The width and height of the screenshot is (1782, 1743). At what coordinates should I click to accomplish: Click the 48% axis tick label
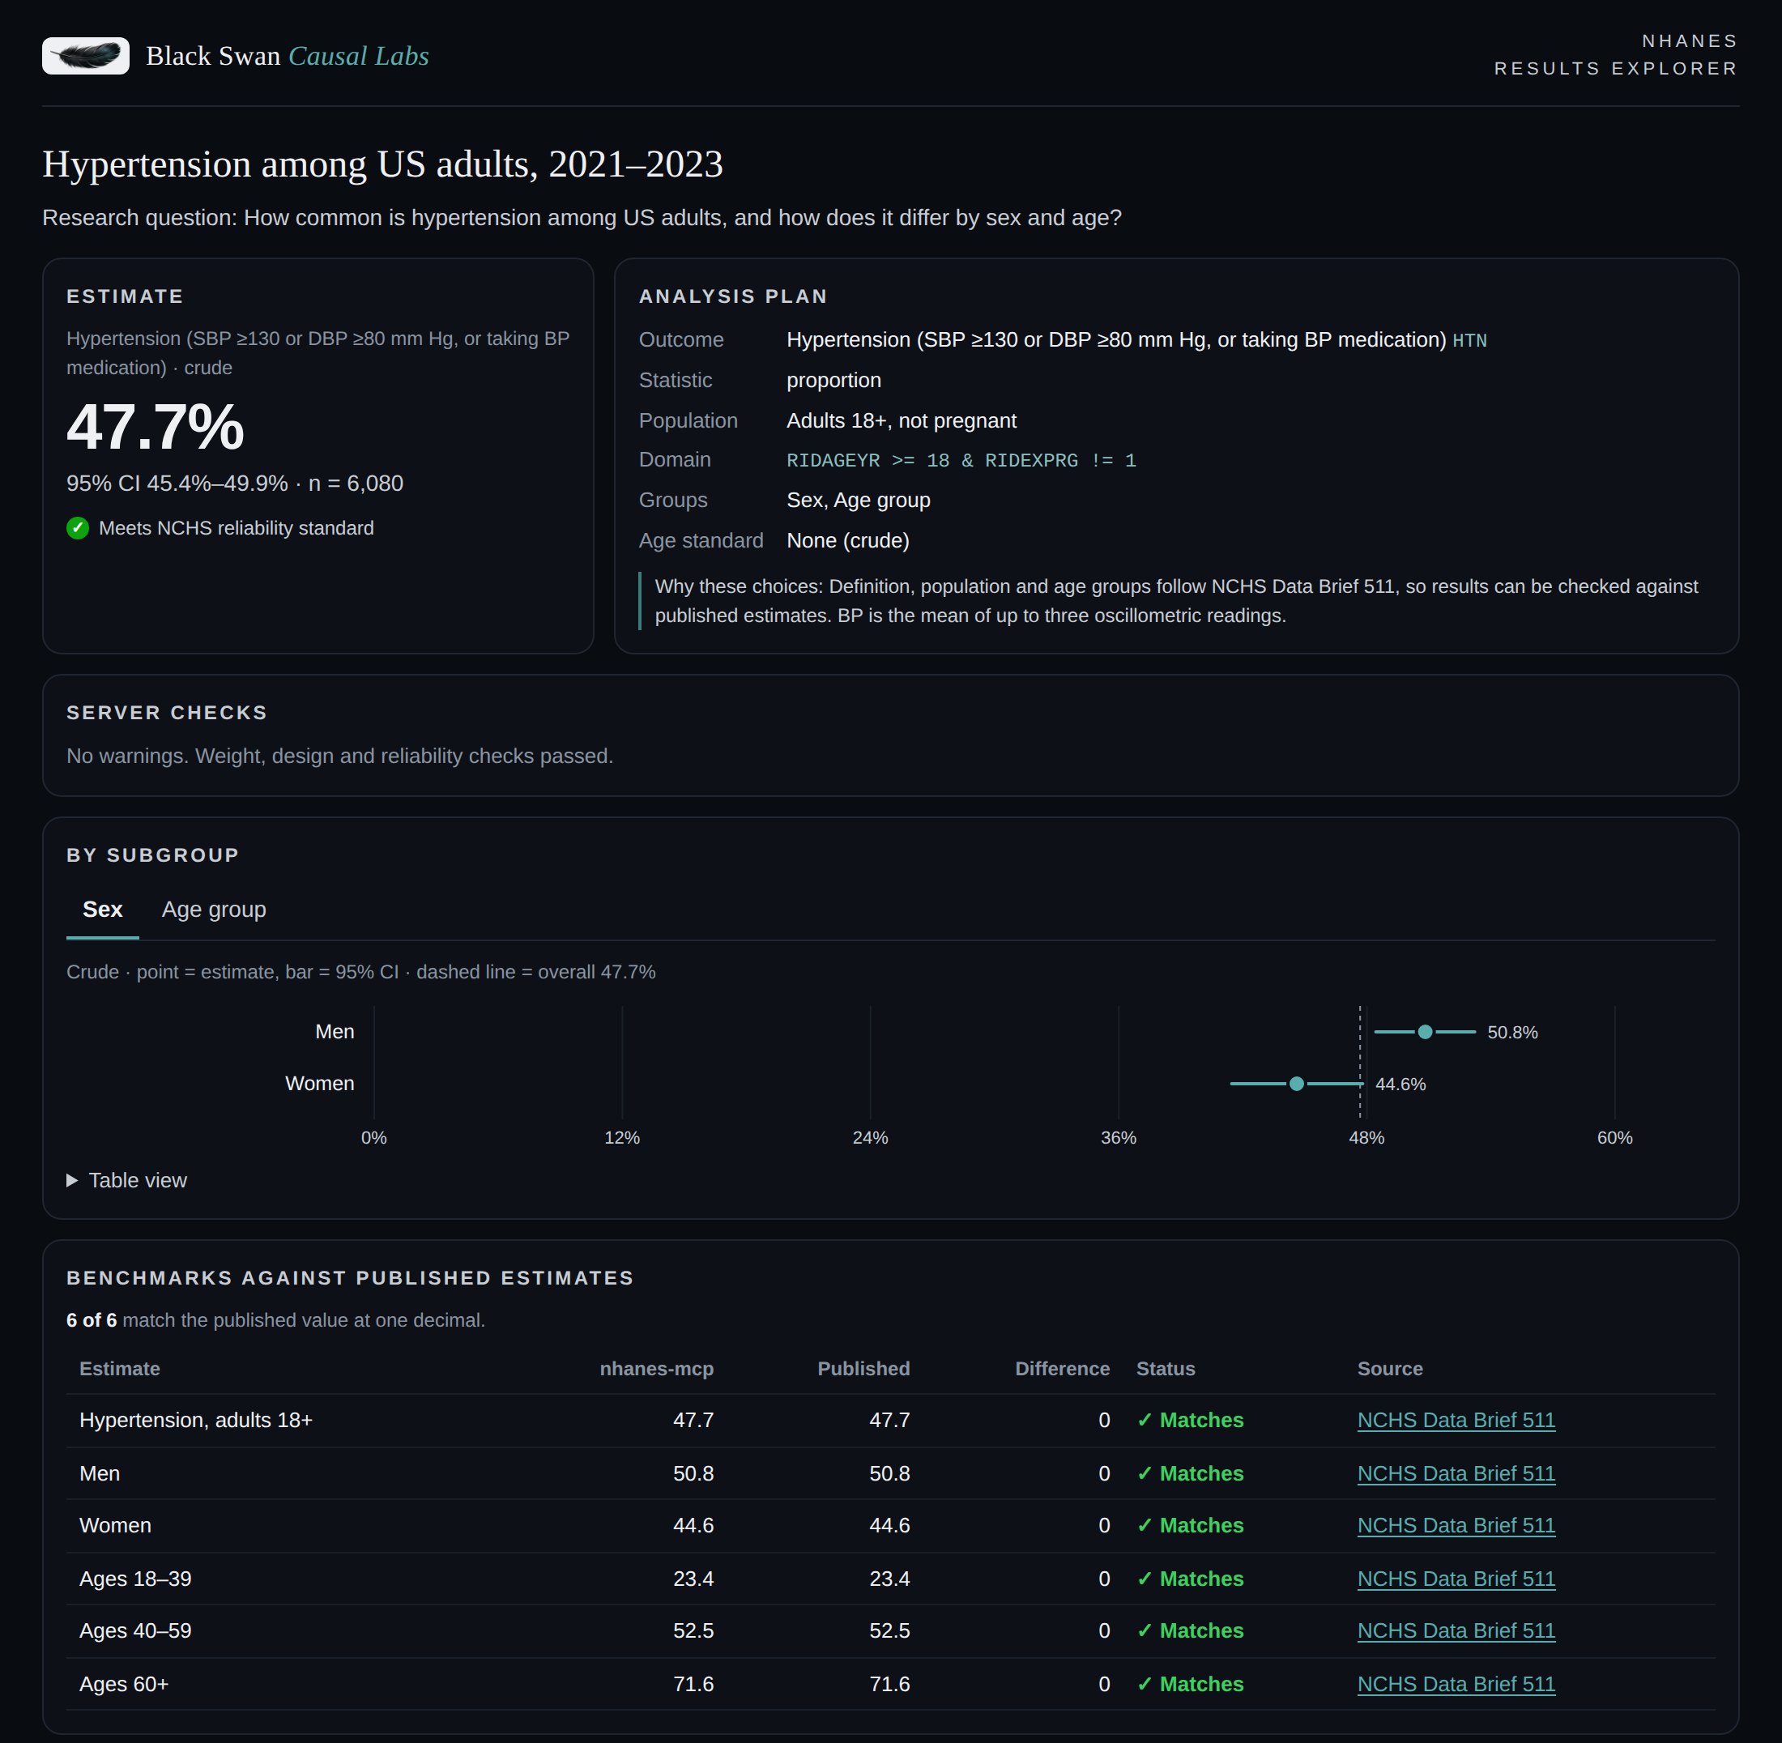point(1366,1138)
